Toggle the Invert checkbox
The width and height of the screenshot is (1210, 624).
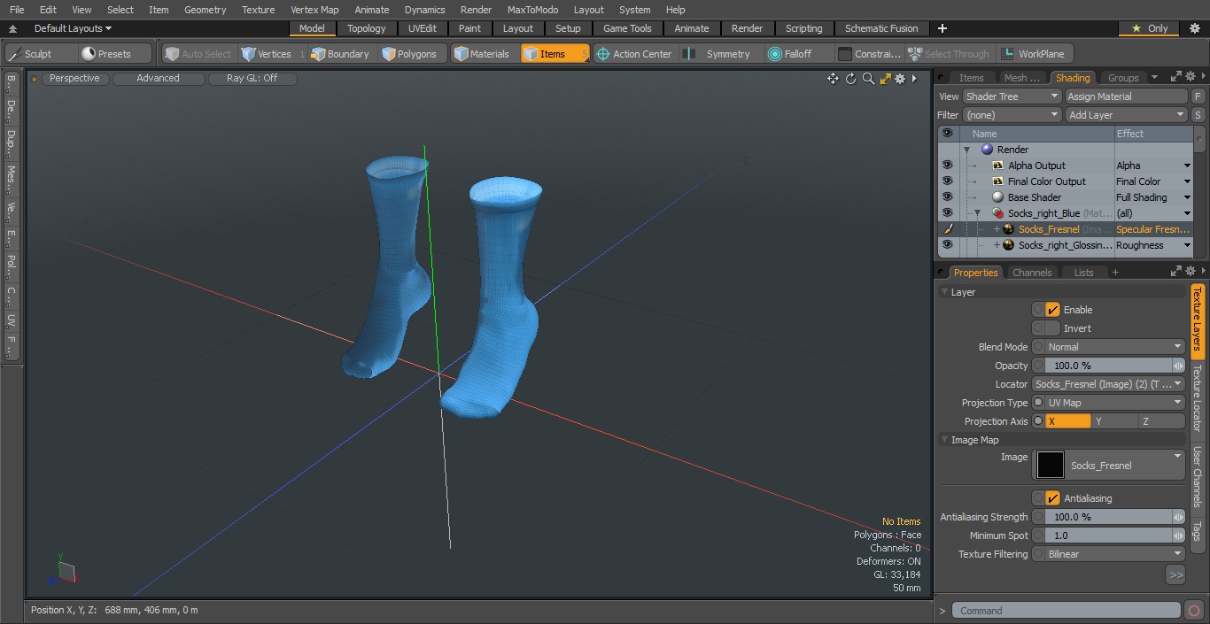[1052, 328]
